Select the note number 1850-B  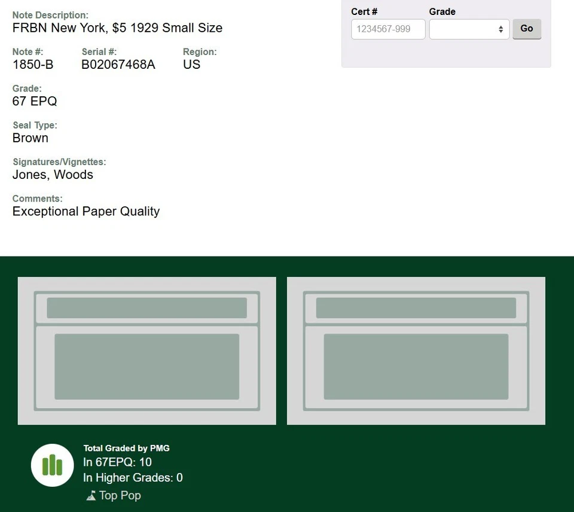33,65
